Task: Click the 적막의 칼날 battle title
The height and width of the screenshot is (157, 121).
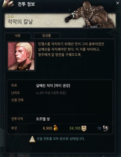Action: pos(20,22)
